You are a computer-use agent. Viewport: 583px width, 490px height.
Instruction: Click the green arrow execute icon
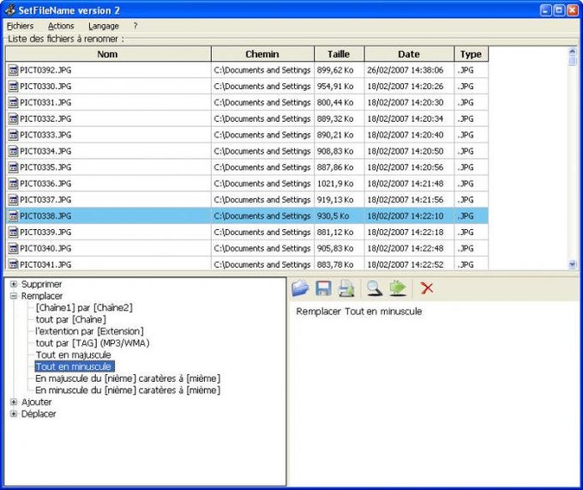(398, 288)
